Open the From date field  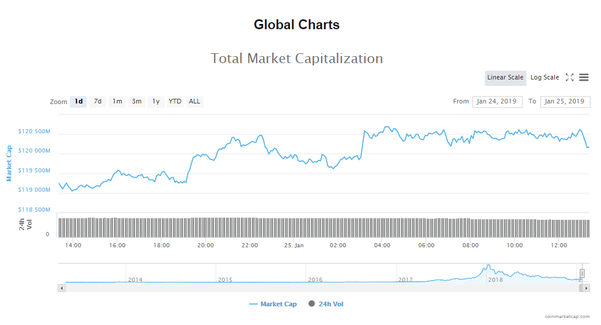[x=497, y=102]
